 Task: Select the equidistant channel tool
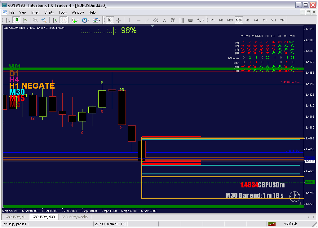pos(156,20)
